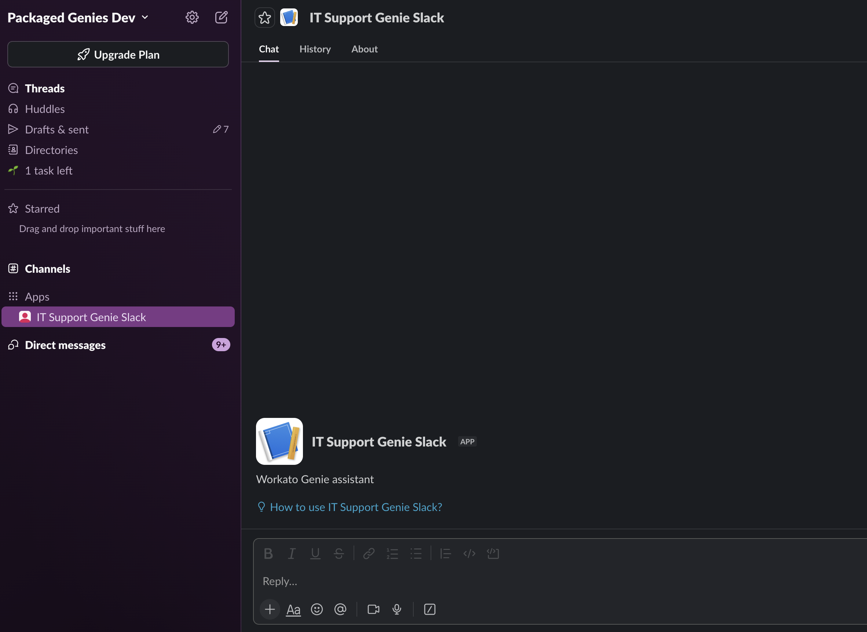
Task: Switch to the About tab
Action: click(365, 49)
